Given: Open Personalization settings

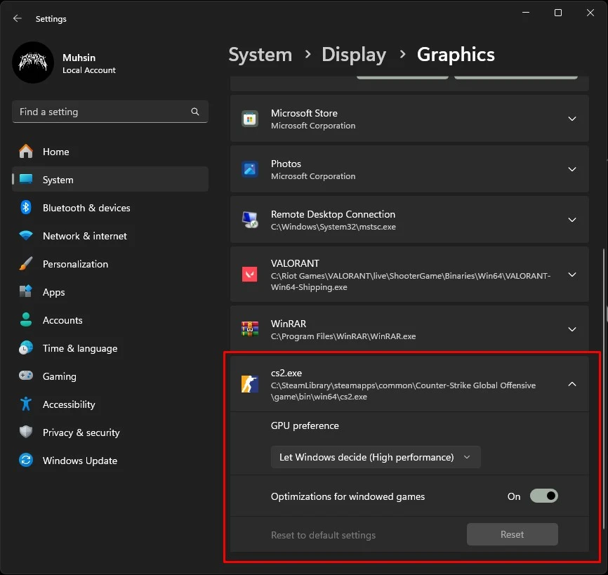Looking at the screenshot, I should click(110, 264).
